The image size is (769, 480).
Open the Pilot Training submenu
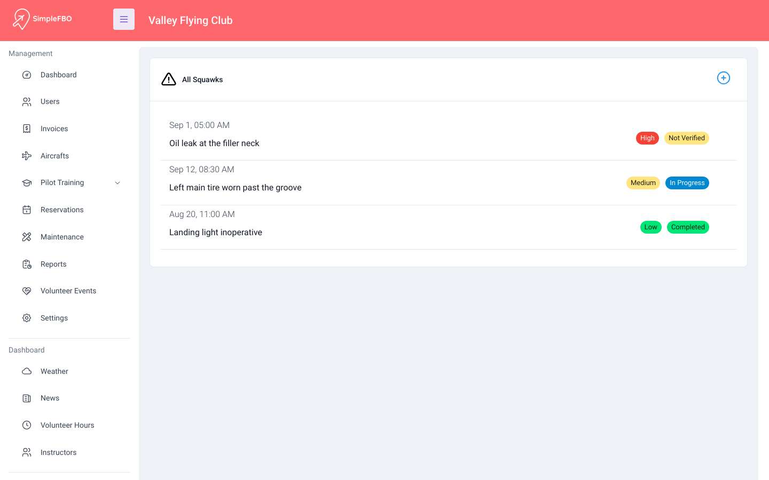(x=69, y=183)
